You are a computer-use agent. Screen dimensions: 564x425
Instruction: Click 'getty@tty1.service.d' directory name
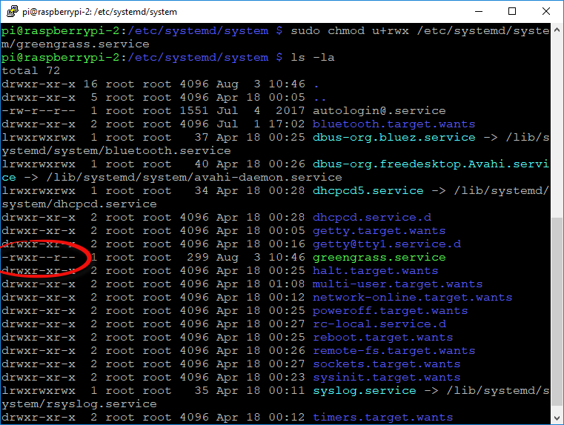387,244
